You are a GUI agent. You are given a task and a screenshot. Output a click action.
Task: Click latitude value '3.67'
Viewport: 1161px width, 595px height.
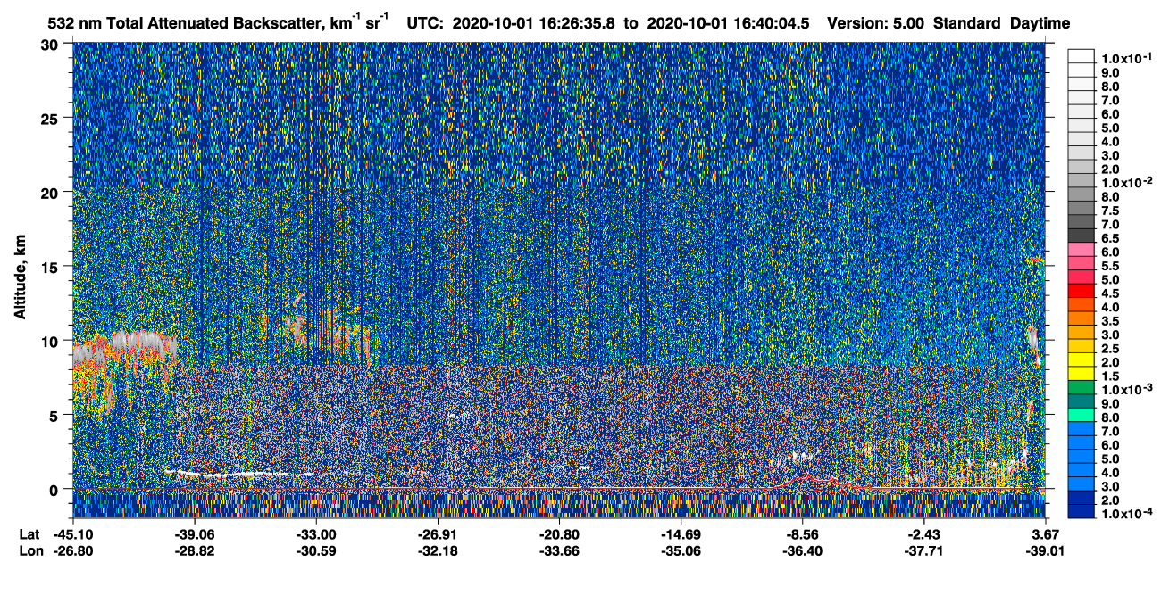click(1046, 534)
